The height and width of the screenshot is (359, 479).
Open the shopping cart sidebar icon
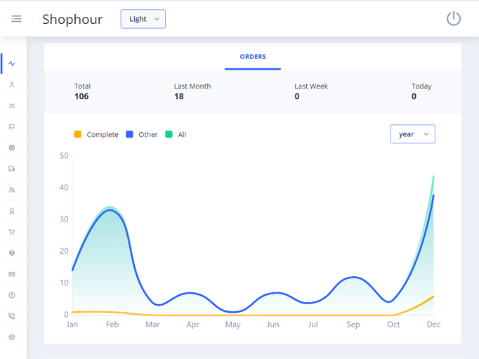point(12,232)
